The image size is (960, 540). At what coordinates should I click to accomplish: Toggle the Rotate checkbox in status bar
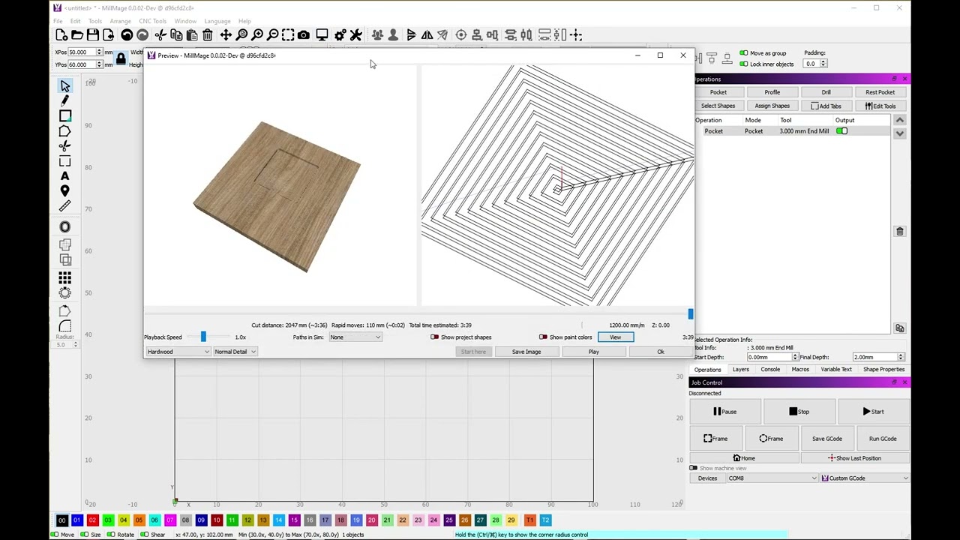pos(111,535)
